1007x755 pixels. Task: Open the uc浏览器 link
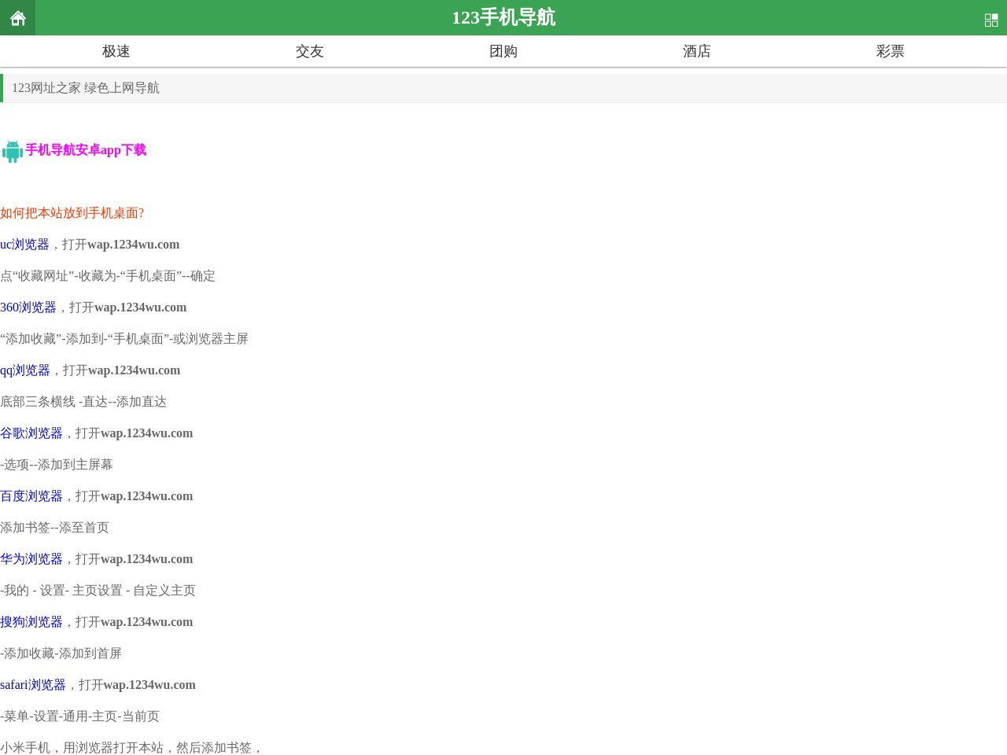click(24, 245)
